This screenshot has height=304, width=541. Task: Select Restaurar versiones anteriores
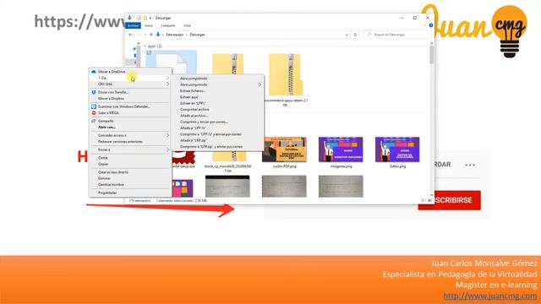120,142
